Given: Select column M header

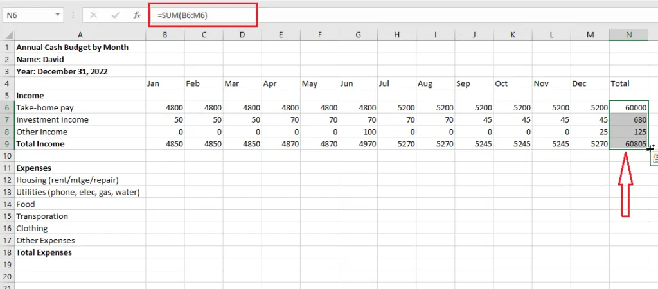Looking at the screenshot, I should coord(590,35).
